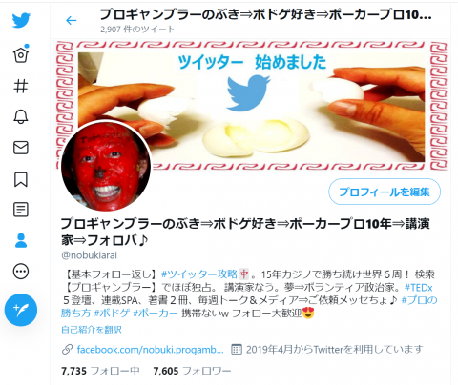The height and width of the screenshot is (385, 458).
Task: Select the Profile person icon
Action: (21, 240)
